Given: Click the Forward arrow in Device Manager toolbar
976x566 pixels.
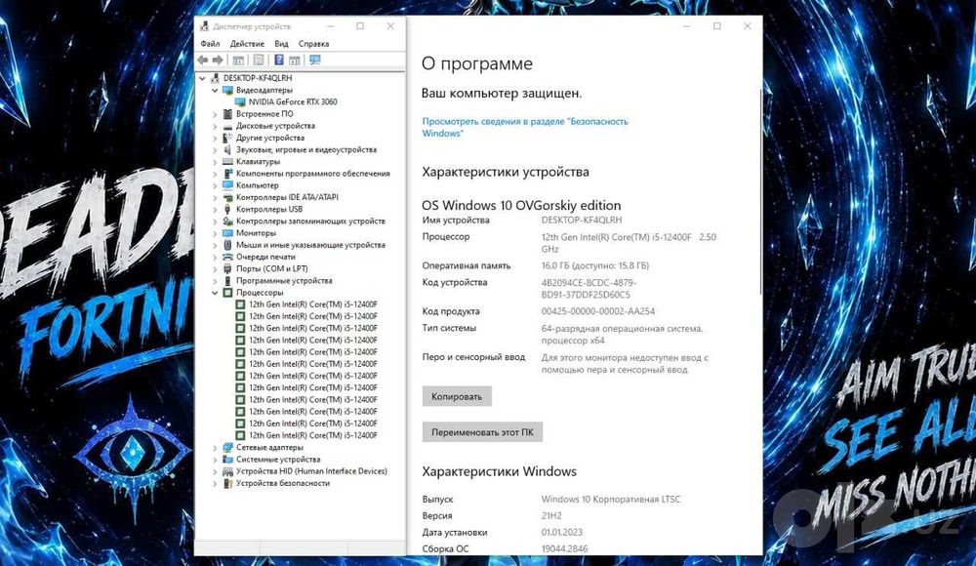Looking at the screenshot, I should click(218, 60).
